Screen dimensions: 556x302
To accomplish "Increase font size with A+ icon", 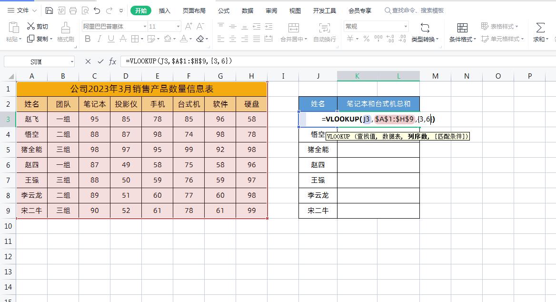I will (x=189, y=26).
